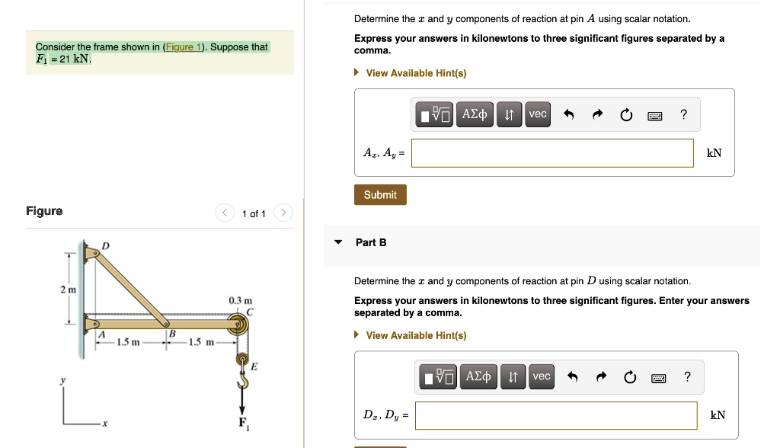Open the math template palette in Part A

tap(434, 114)
